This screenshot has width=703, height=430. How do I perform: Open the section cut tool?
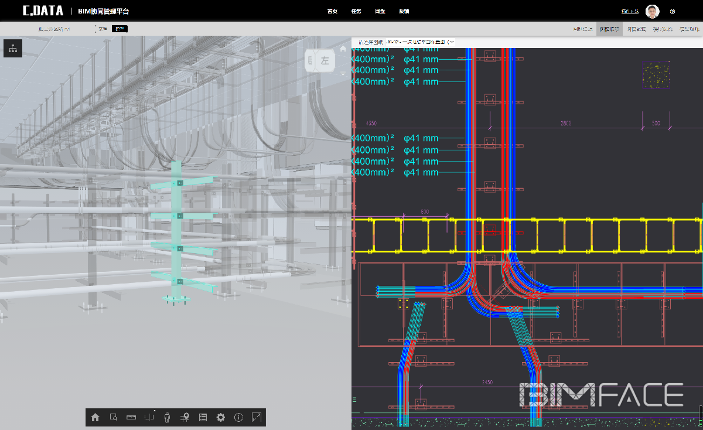[149, 418]
